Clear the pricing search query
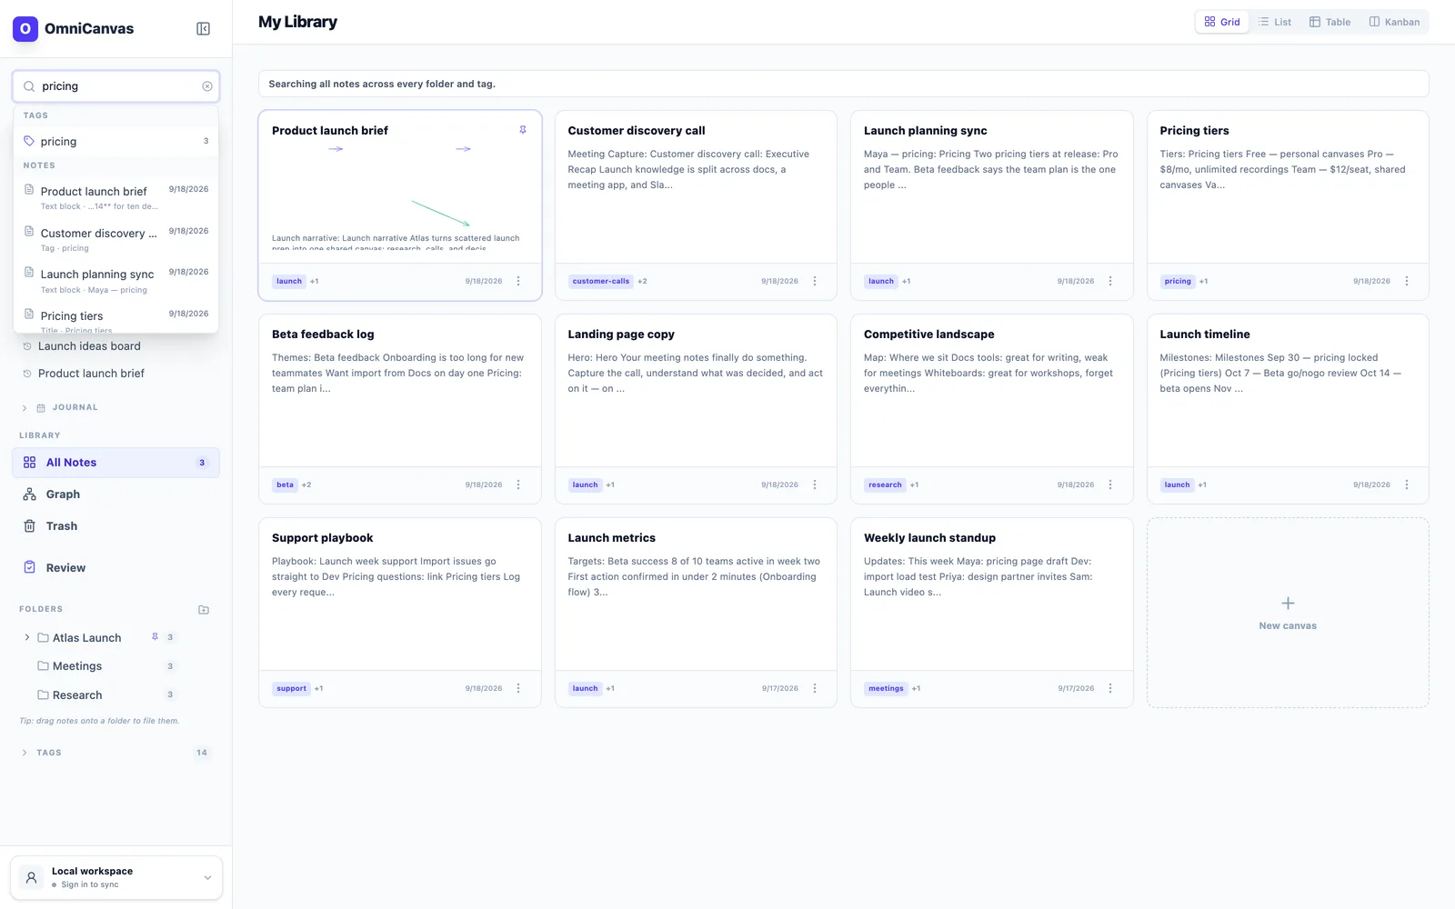The width and height of the screenshot is (1455, 909). [207, 86]
